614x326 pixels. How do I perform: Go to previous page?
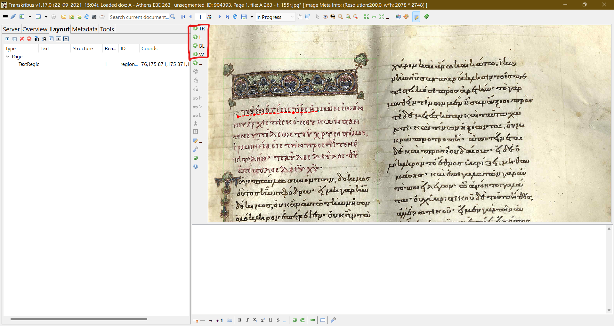[191, 17]
